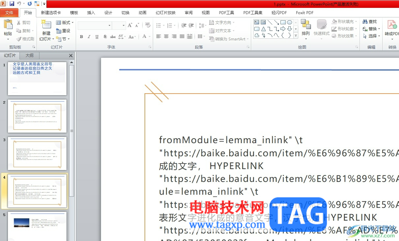399x241 pixels.
Task: Select slide 1 thumbnail
Action: 37,78
